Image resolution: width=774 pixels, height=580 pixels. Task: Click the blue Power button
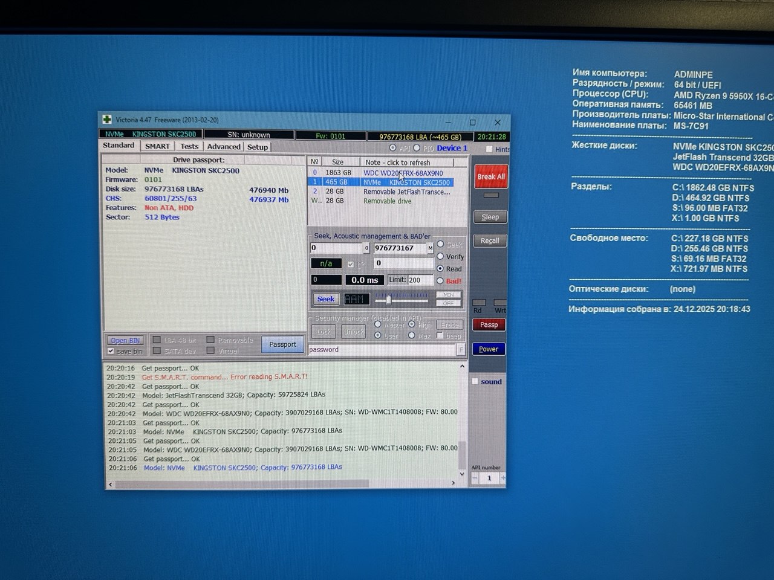[489, 349]
